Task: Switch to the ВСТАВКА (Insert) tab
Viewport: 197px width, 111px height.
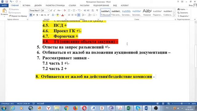Action: pyautogui.click(x=26, y=6)
